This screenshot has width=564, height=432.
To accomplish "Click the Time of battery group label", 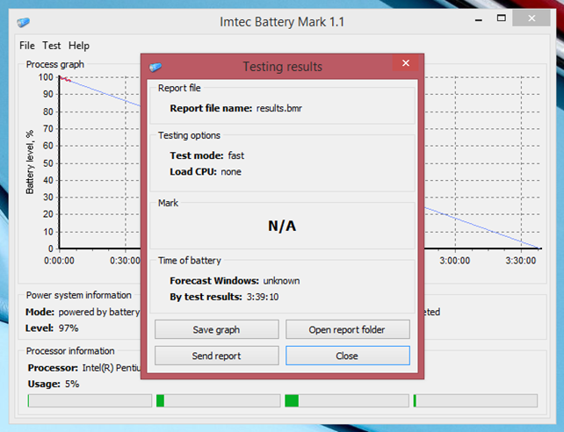I will [x=190, y=261].
